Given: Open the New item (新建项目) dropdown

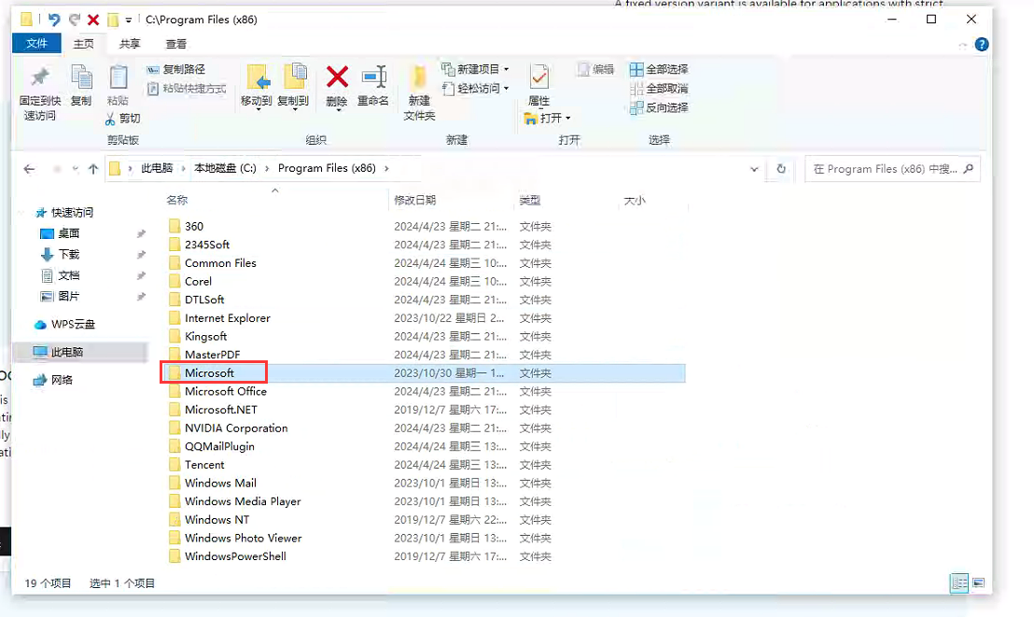Looking at the screenshot, I should point(475,69).
